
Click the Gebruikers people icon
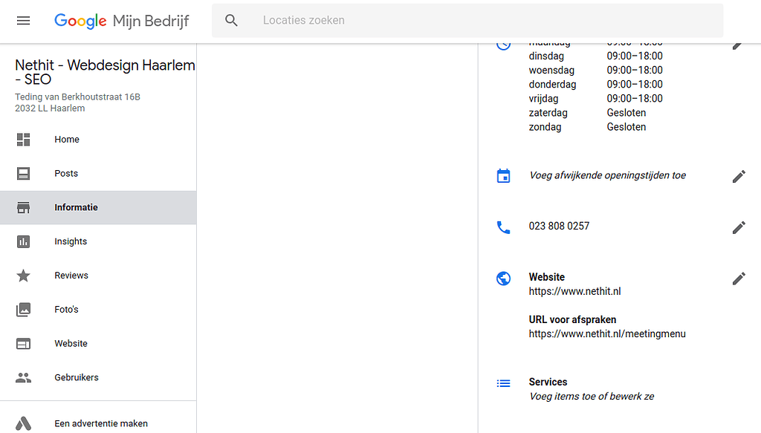pyautogui.click(x=23, y=377)
